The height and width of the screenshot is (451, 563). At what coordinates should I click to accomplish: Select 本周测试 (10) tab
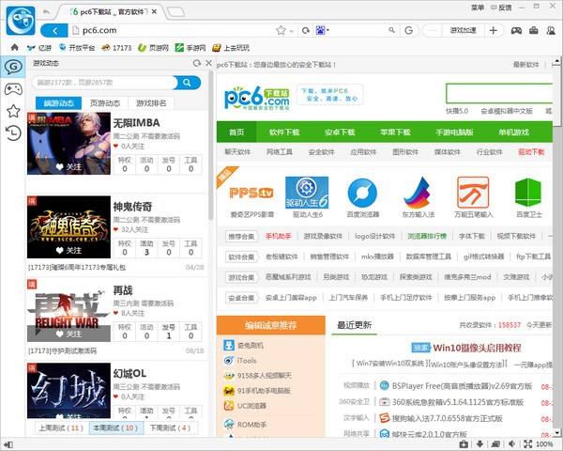click(115, 428)
